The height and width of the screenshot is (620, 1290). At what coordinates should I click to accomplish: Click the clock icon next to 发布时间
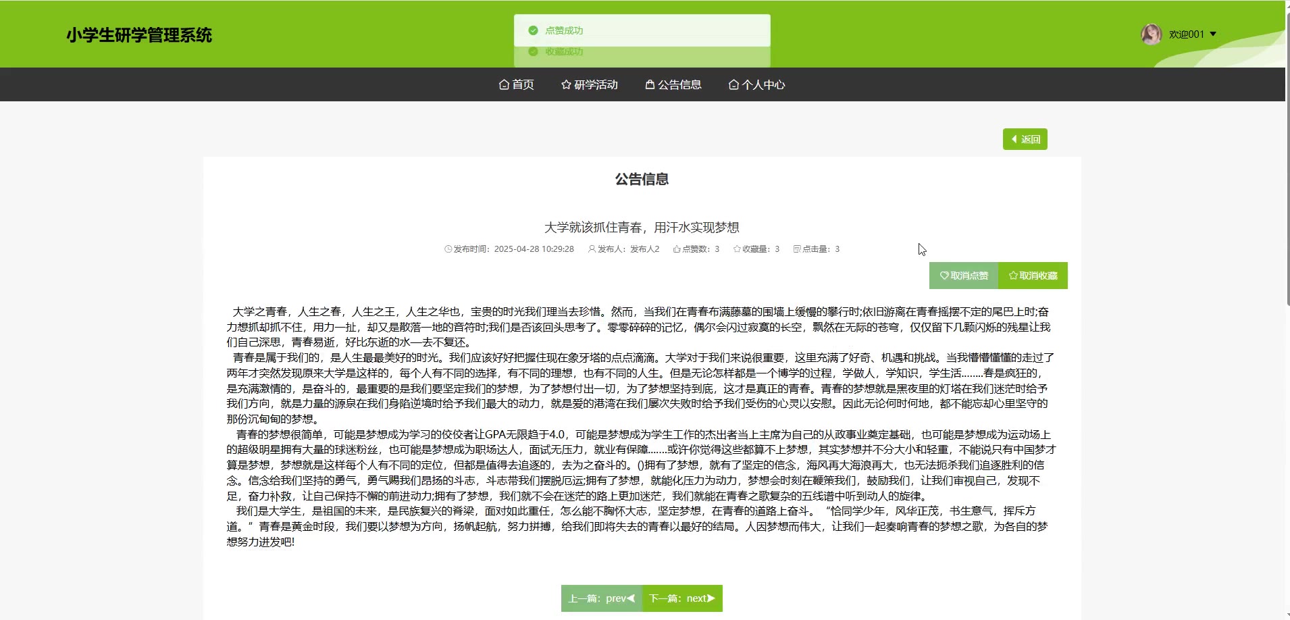tap(448, 249)
